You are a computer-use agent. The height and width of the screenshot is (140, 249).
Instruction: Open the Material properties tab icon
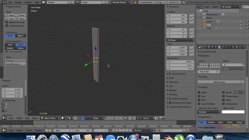pos(233,47)
